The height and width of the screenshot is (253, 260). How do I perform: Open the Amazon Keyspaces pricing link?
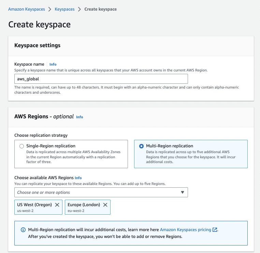click(185, 230)
